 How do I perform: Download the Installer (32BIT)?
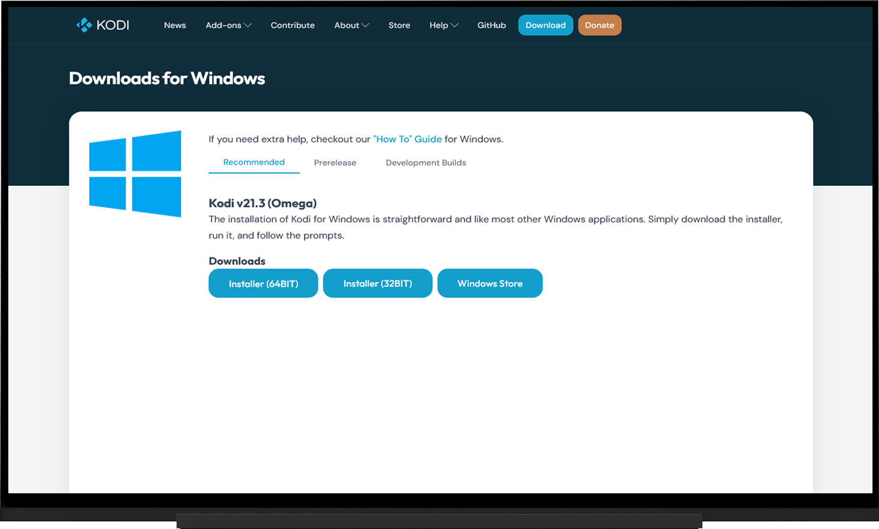pos(378,283)
